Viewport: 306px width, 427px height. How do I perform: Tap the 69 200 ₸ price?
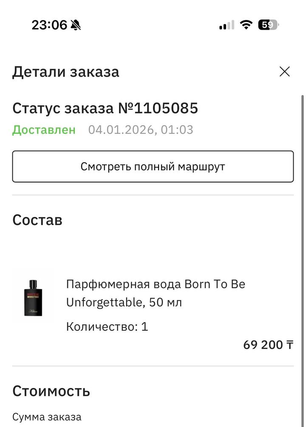click(x=268, y=345)
